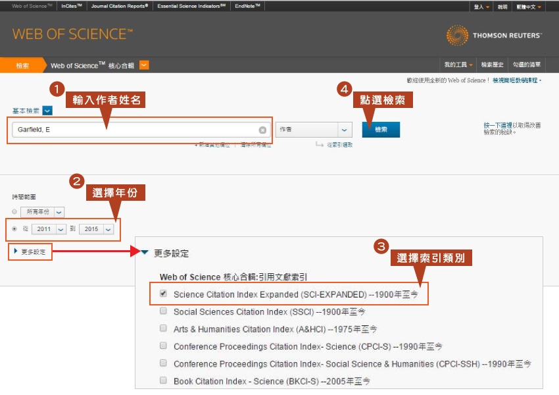Screen dimensions: 559x395
Task: Select the year range radio button
Action: [14, 228]
